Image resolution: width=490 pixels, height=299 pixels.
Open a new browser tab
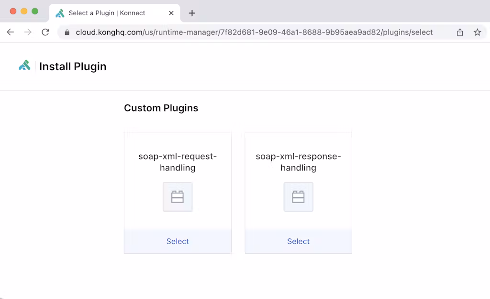coord(192,13)
